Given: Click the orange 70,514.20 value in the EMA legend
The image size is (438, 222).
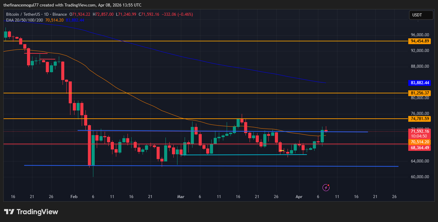Looking at the screenshot, I should pyautogui.click(x=54, y=20).
